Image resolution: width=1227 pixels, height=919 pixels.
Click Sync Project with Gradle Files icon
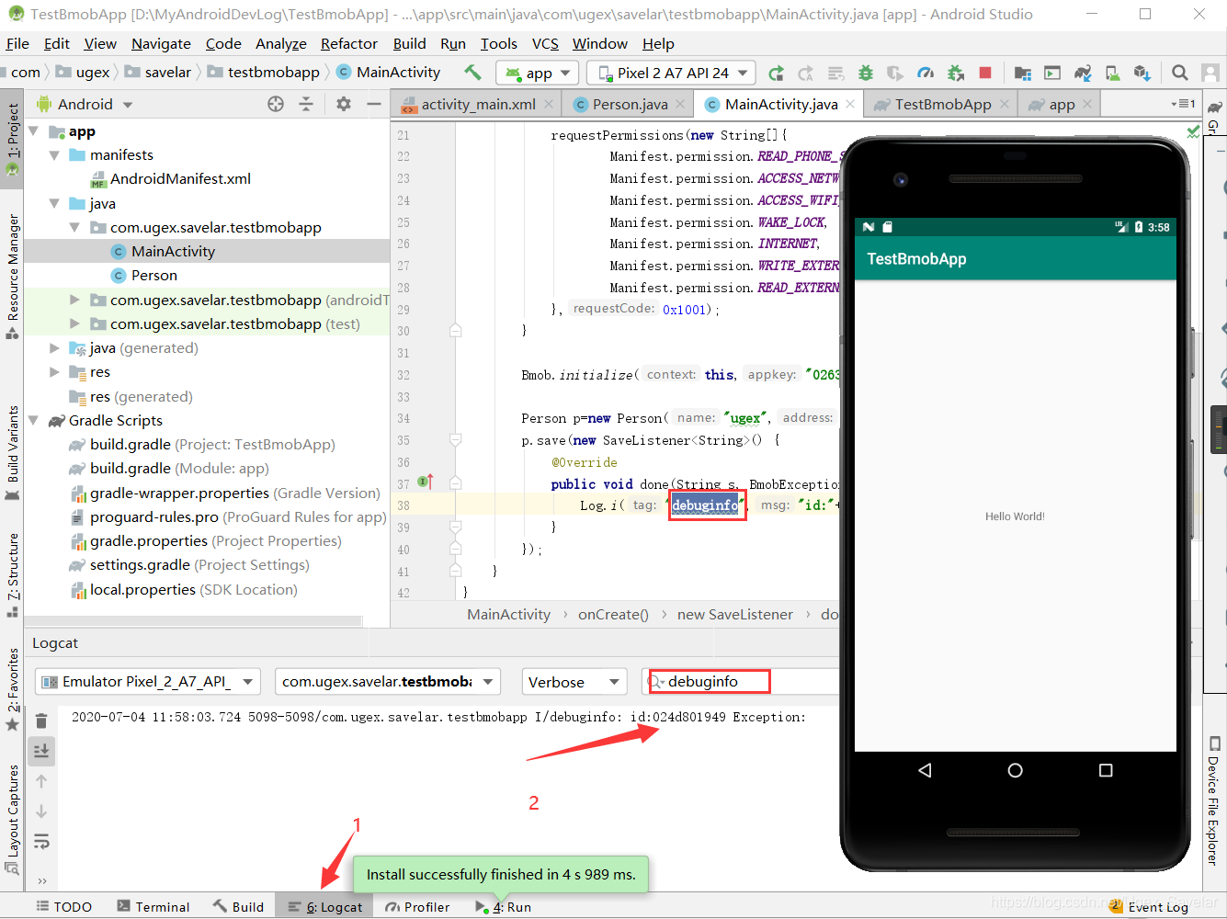(1083, 73)
